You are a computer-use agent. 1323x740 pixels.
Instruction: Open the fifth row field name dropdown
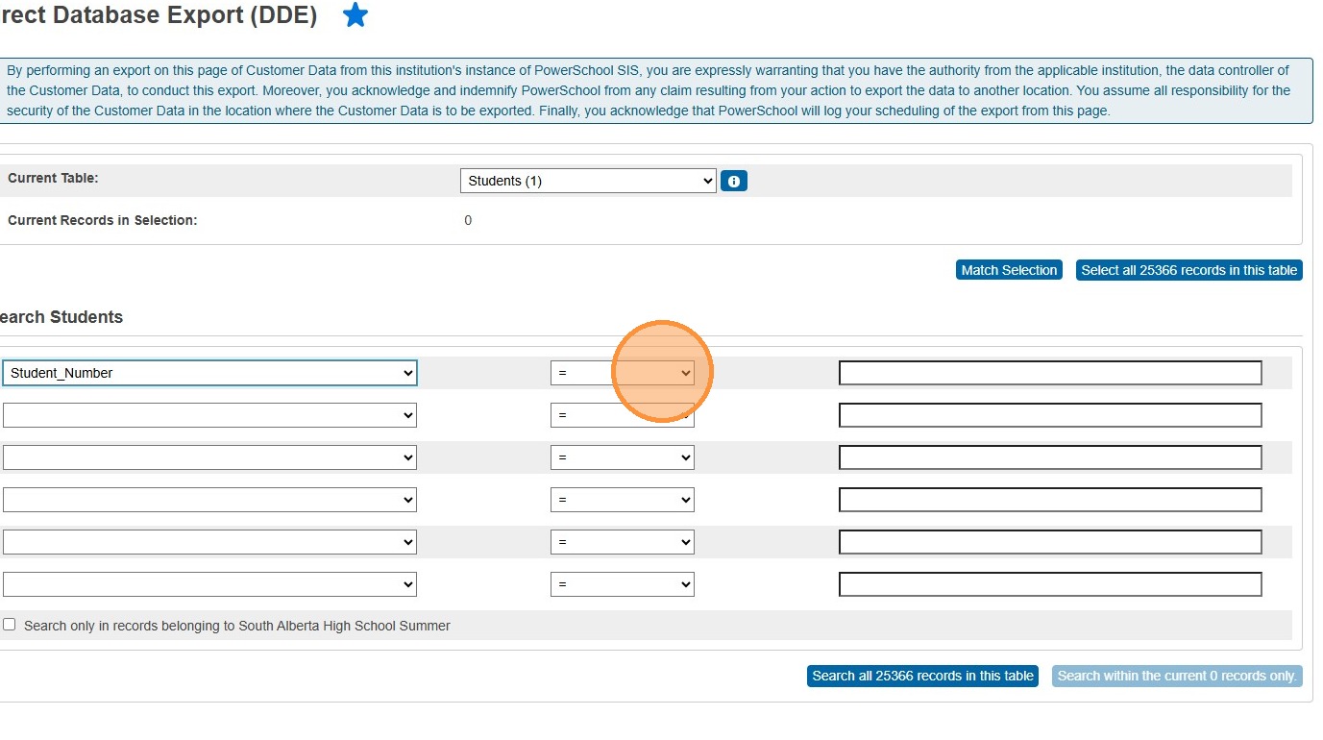tap(209, 542)
